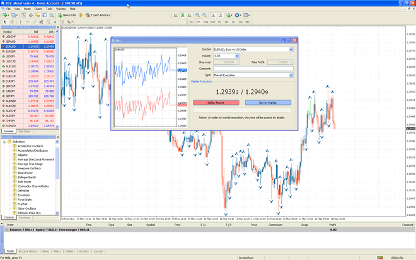The height and width of the screenshot is (260, 416).
Task: Switch to H4 timeframe
Action: 226,22
